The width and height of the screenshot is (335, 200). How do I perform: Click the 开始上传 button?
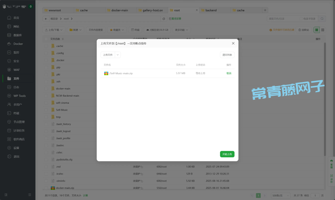227,154
